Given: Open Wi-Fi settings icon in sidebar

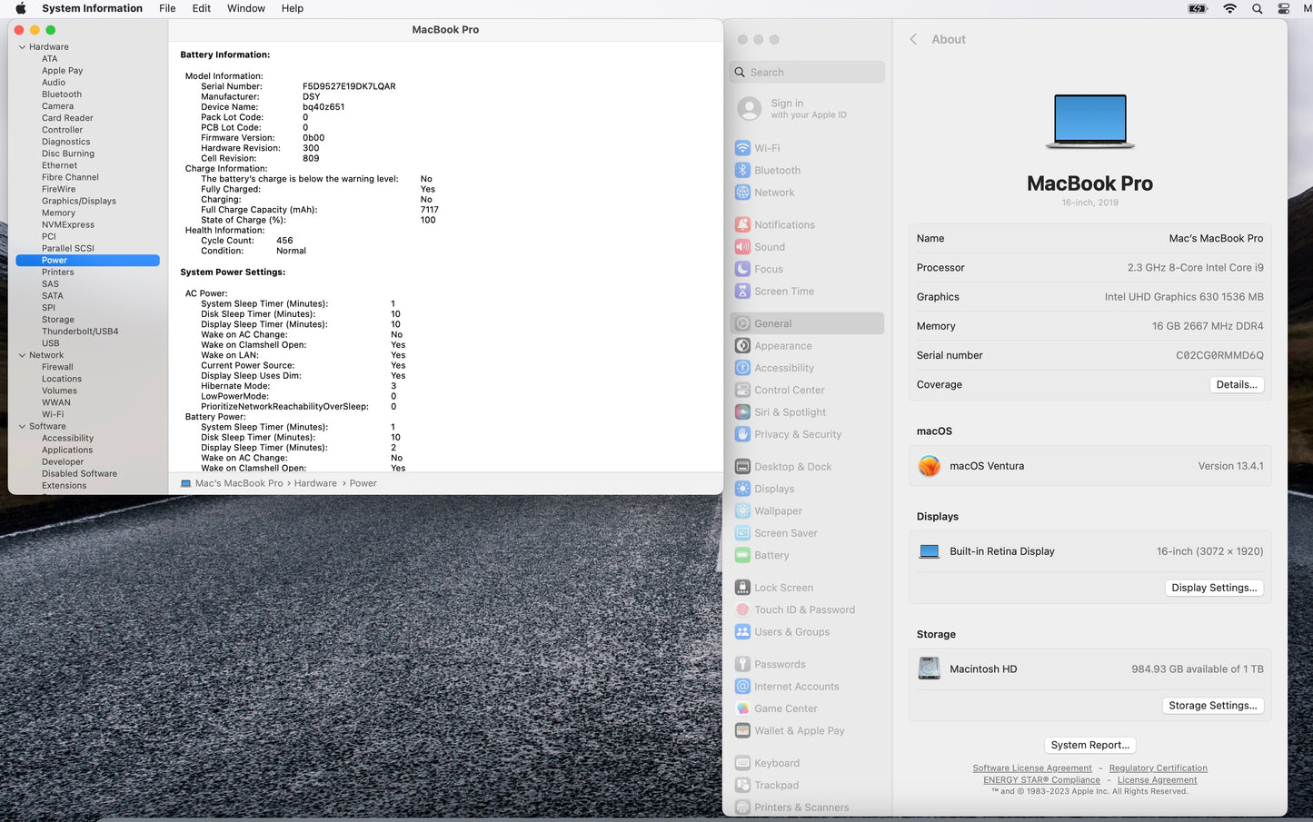Looking at the screenshot, I should coord(742,148).
